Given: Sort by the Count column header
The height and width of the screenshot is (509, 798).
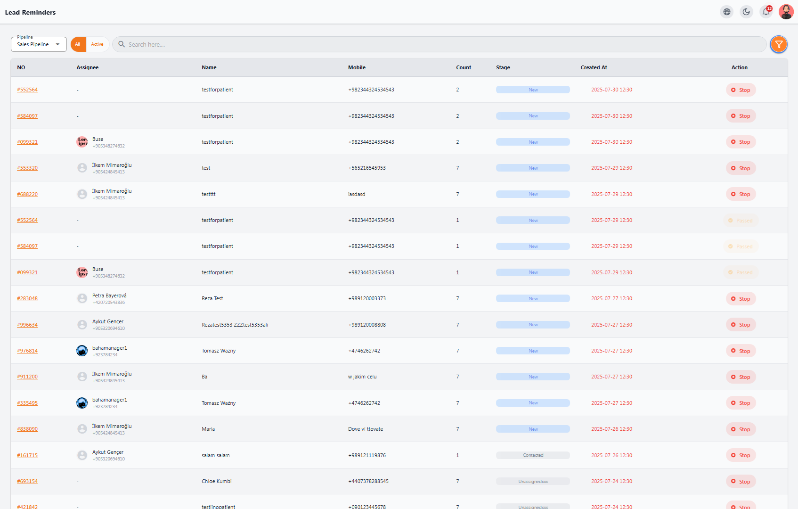Looking at the screenshot, I should (x=464, y=67).
